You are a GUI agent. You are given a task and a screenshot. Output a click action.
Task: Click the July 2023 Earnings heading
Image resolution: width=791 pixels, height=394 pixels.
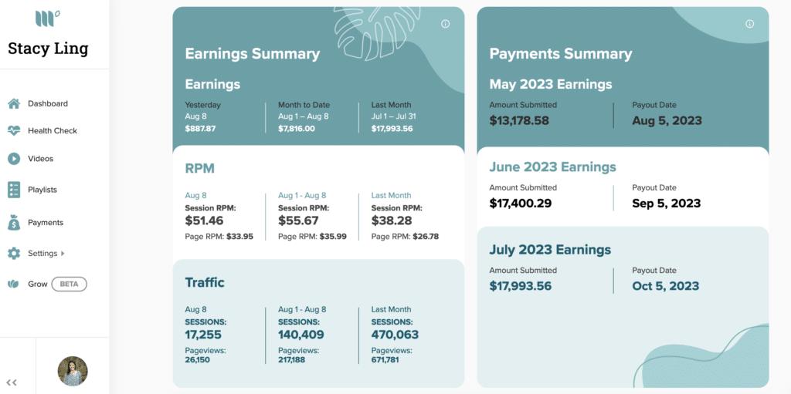[550, 250]
